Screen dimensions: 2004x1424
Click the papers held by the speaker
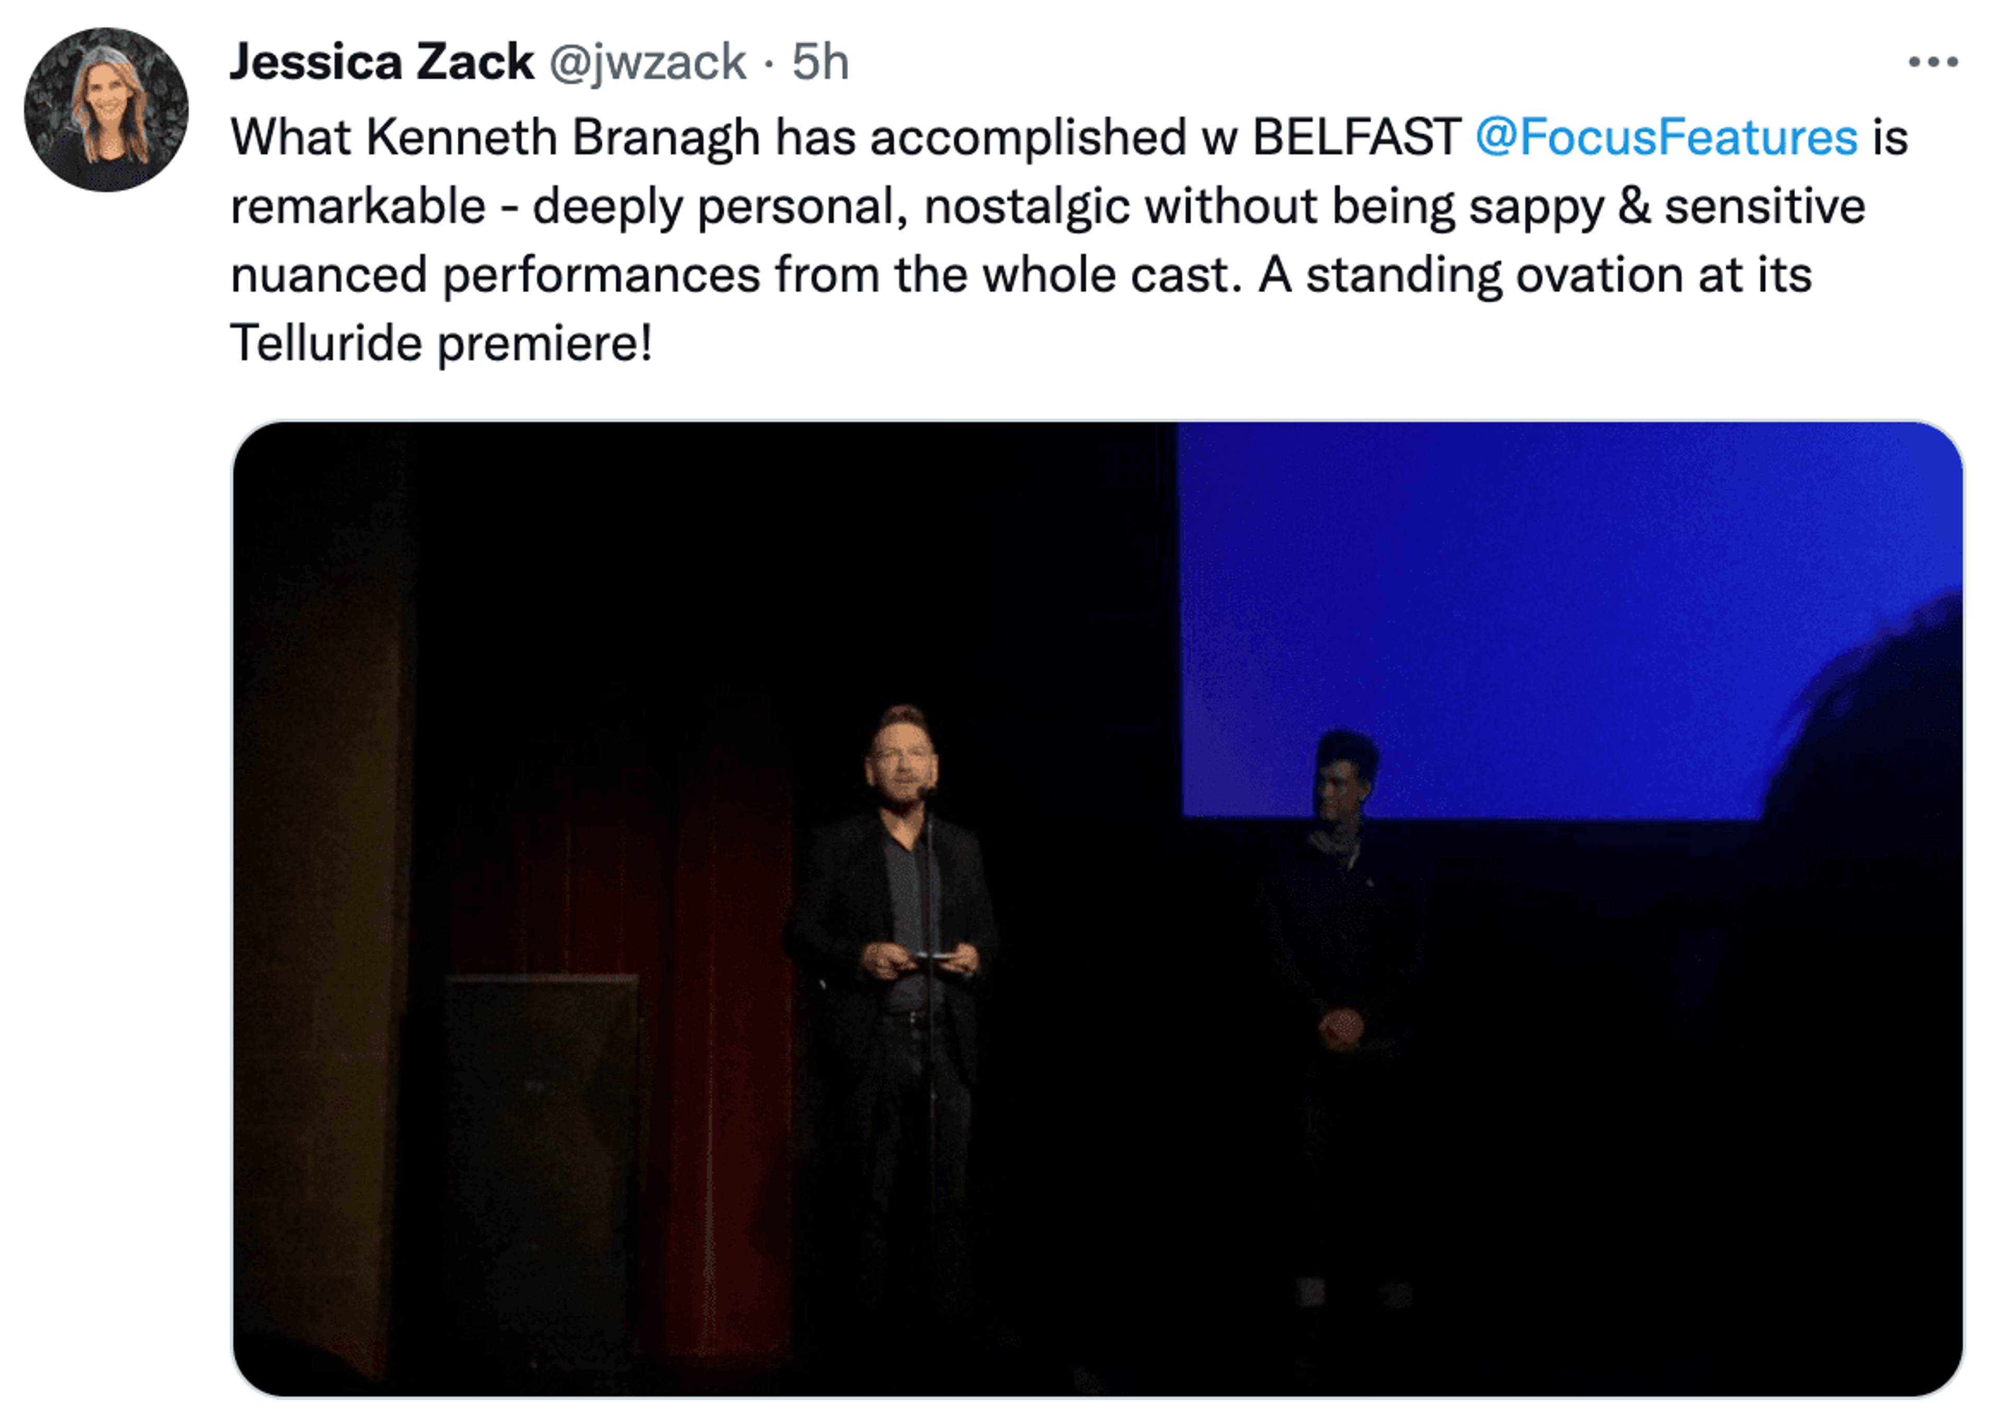click(934, 956)
